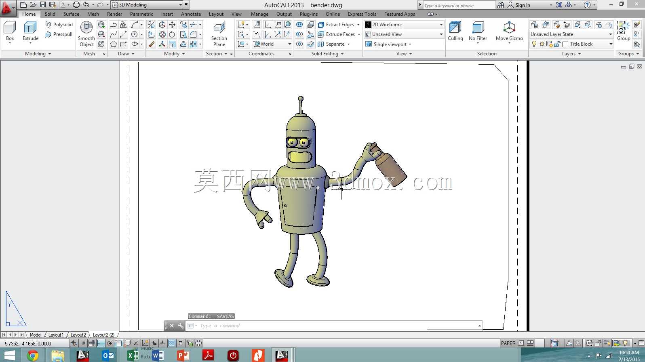645x362 pixels.
Task: Toggle layer on/off lightbulb icon
Action: tap(534, 44)
